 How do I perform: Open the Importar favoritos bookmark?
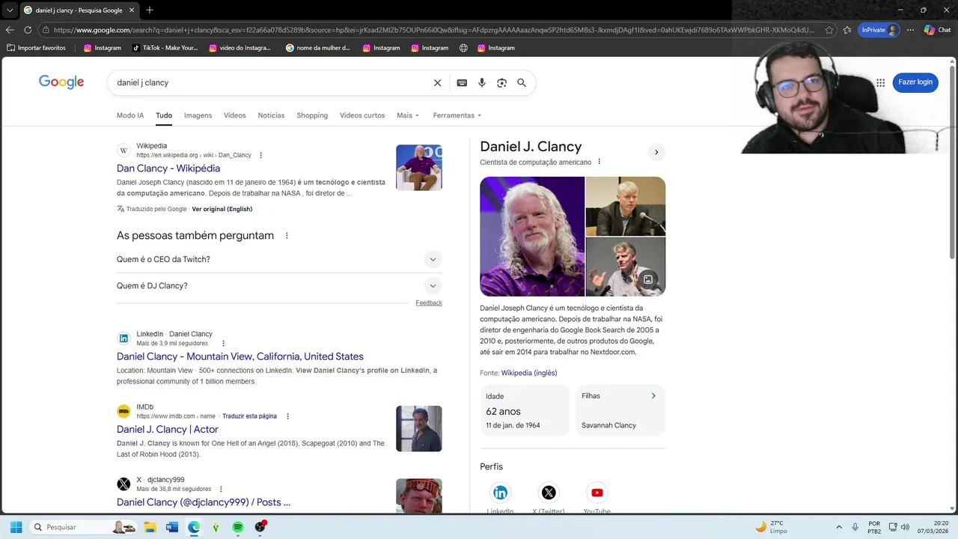click(x=36, y=48)
